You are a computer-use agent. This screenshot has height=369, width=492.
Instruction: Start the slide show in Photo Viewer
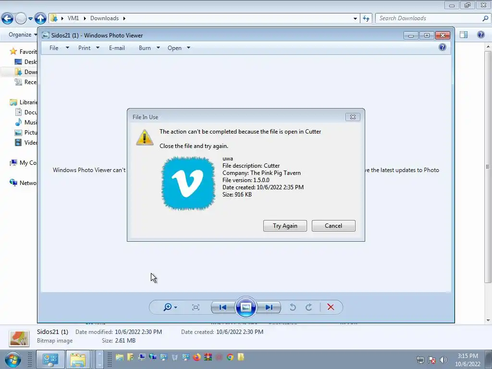246,307
